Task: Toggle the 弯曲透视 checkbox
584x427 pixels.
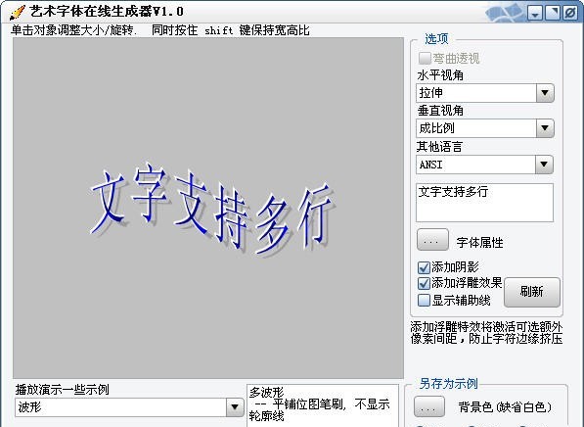Action: (x=425, y=58)
